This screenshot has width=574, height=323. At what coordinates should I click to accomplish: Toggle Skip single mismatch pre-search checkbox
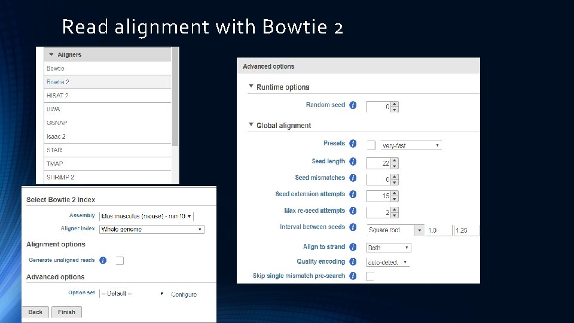[370, 276]
